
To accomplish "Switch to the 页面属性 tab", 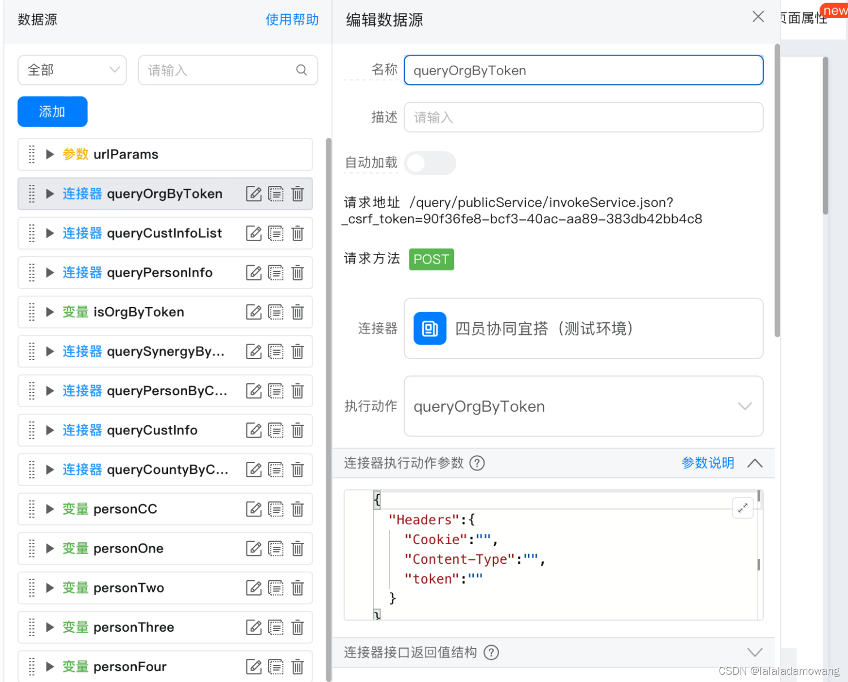I will point(803,18).
